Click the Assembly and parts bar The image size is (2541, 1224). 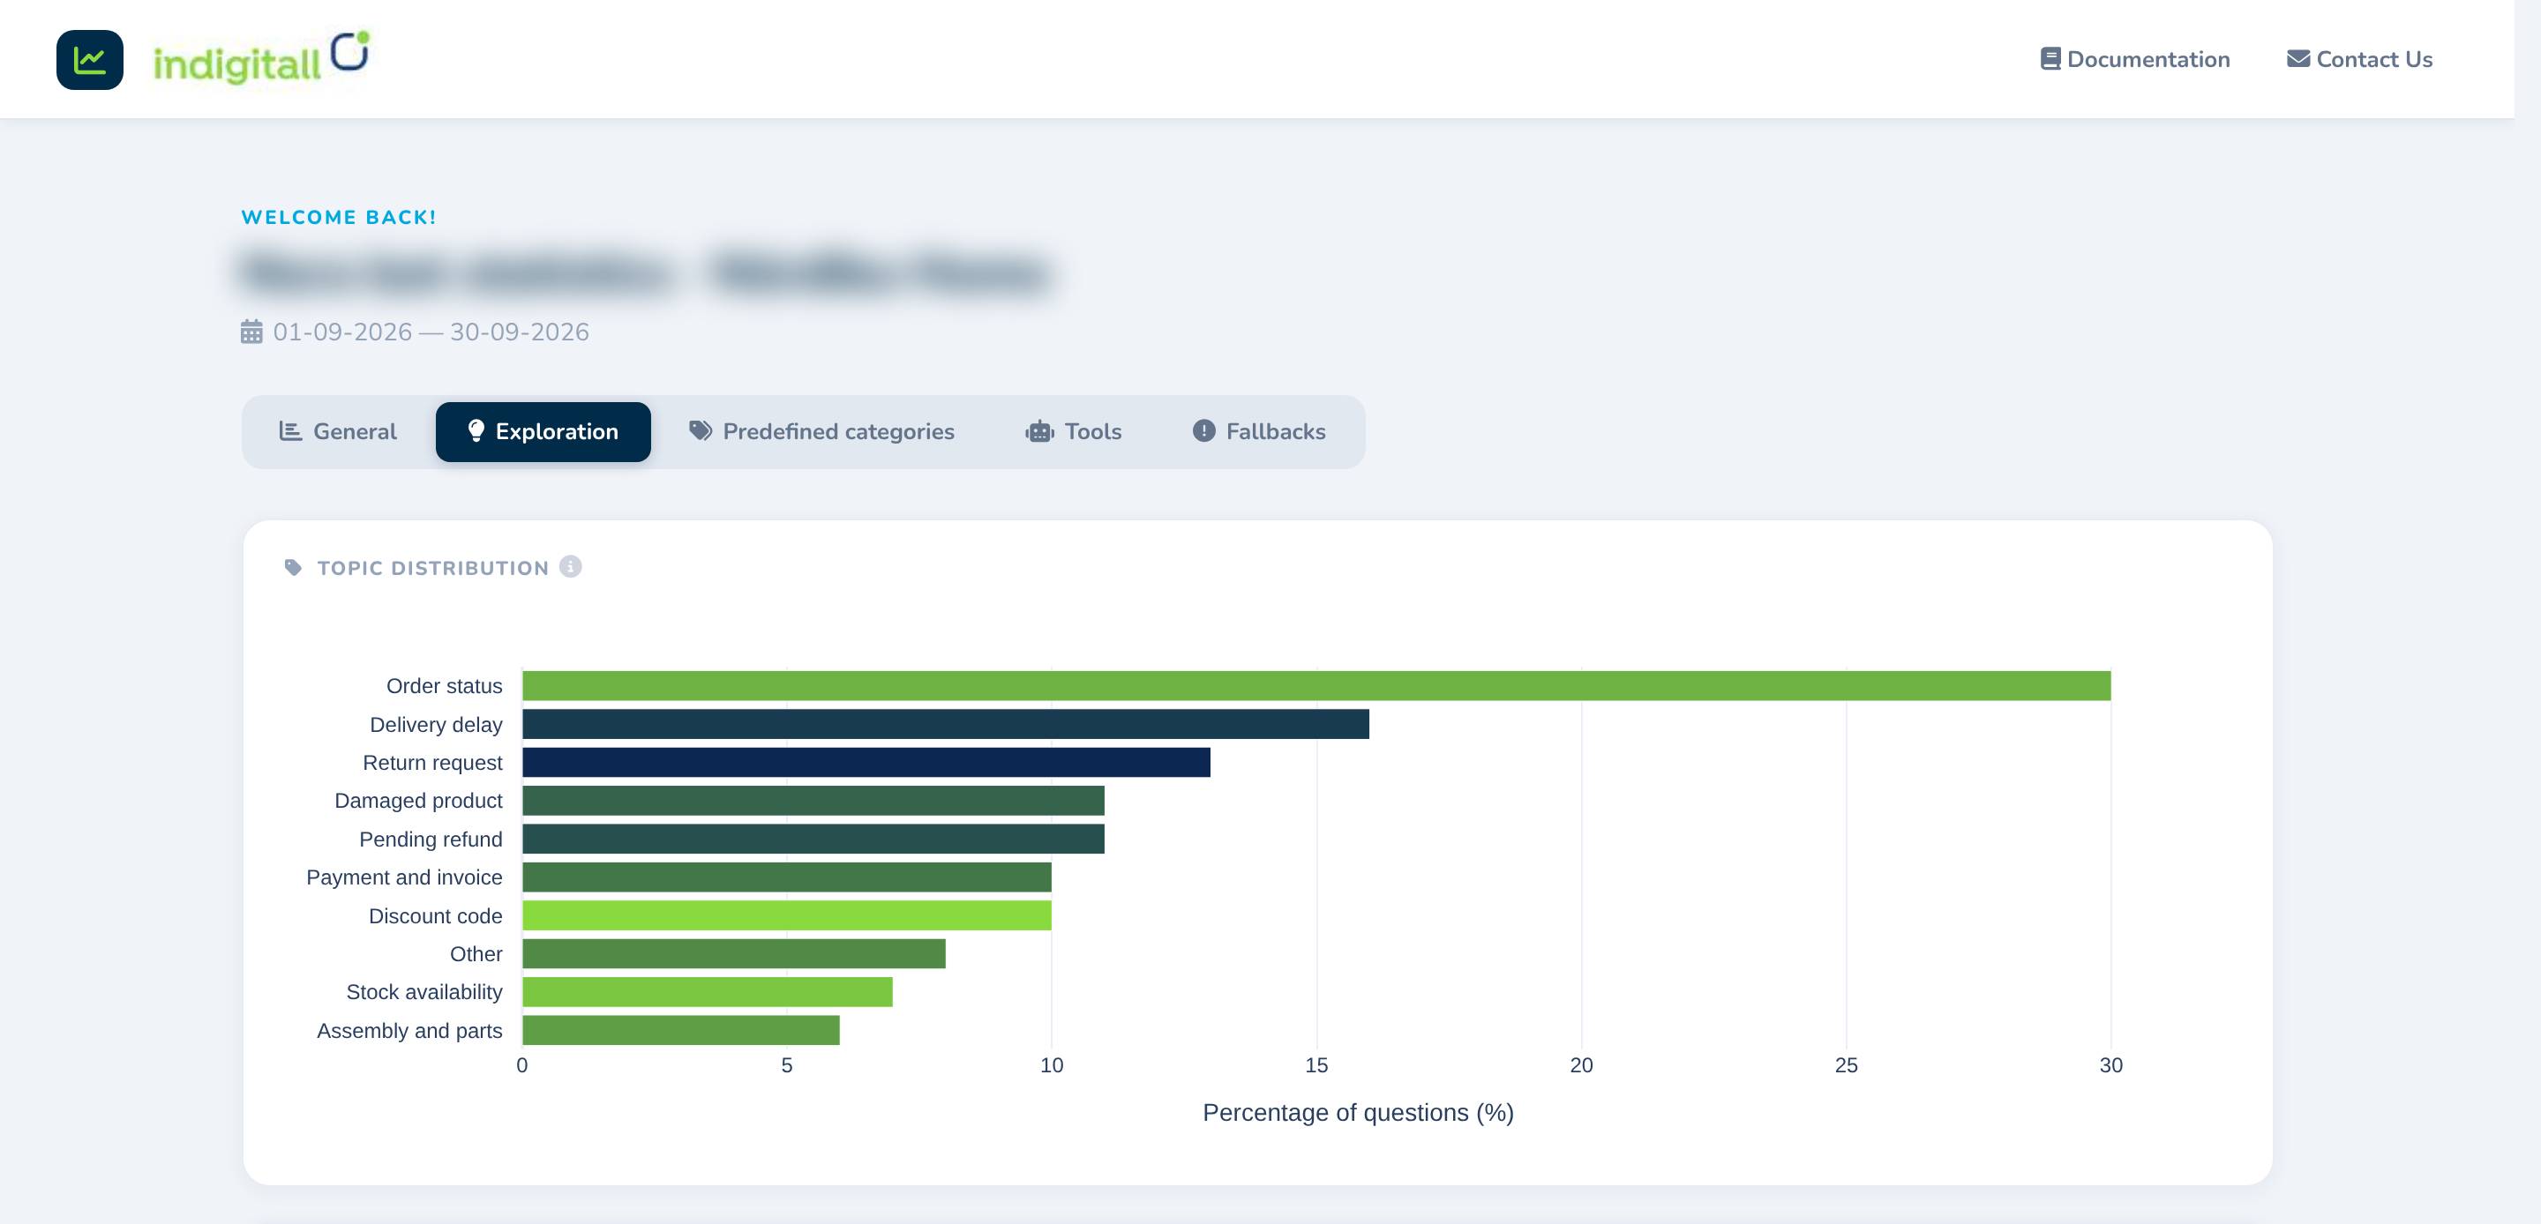(x=680, y=1031)
